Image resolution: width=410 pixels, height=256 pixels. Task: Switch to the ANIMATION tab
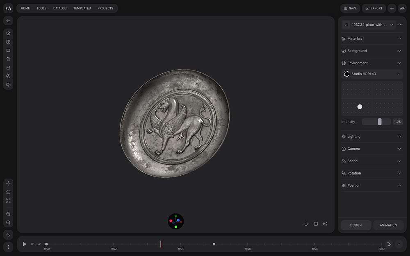(388, 225)
